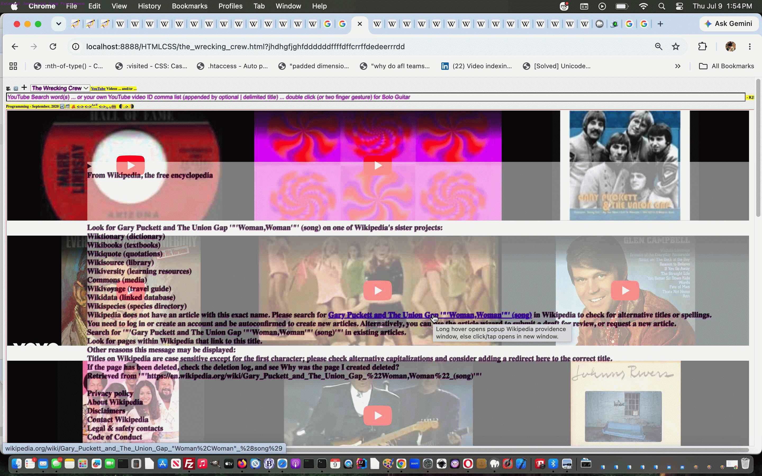Show hidden bookmarks with the double chevron
The width and height of the screenshot is (762, 476).
(678, 66)
